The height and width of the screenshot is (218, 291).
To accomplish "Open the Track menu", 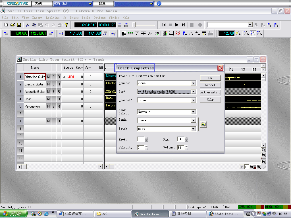I will [x=74, y=18].
